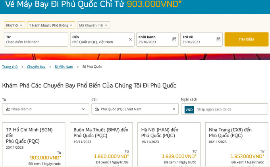270x167 pixels.
Task: Click the đến filter Phú Quốc (PQC) field
Action: pos(135,109)
